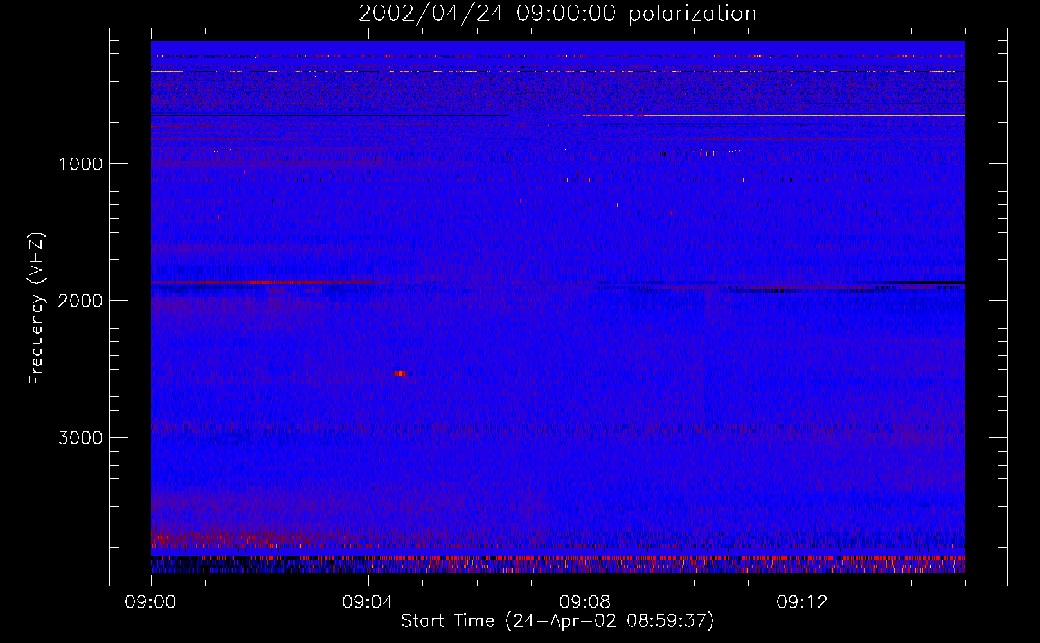Click the 09:00 time tick label

[x=150, y=602]
